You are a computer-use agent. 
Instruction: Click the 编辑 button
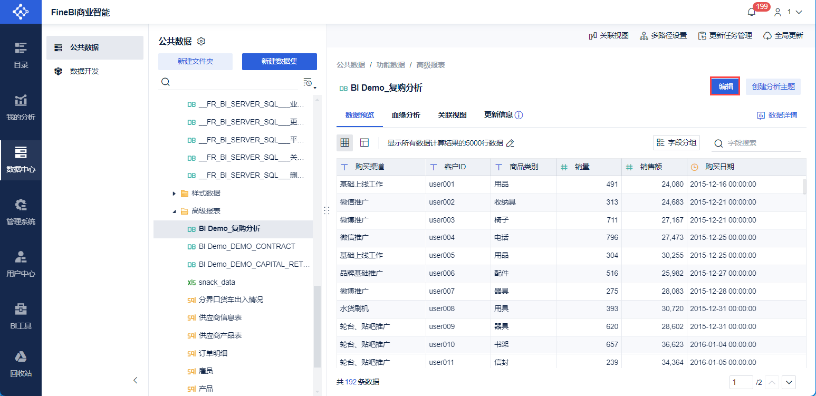725,86
